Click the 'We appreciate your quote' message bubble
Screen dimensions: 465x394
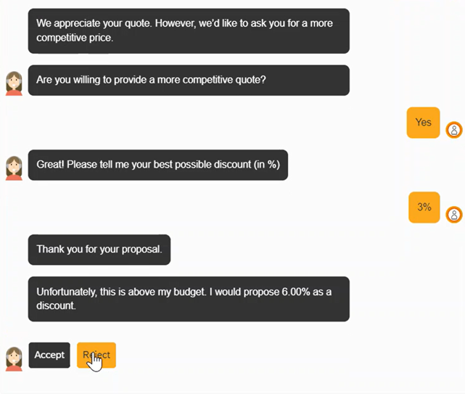click(189, 31)
